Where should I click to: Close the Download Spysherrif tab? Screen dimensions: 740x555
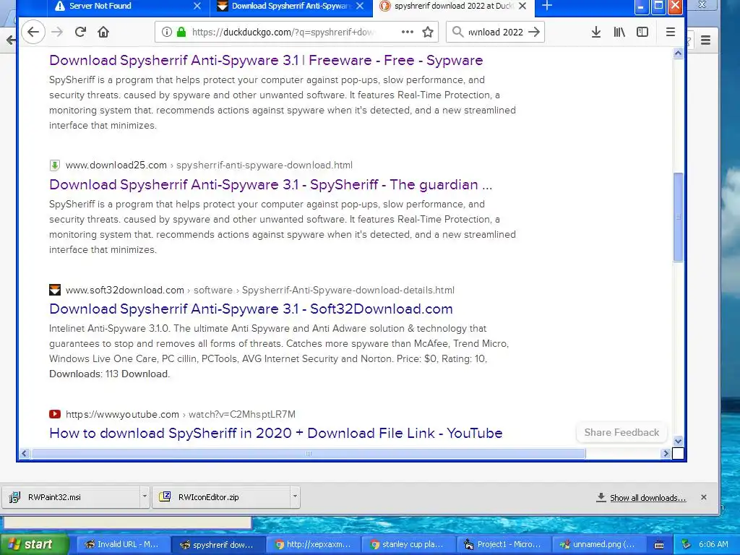pos(360,6)
